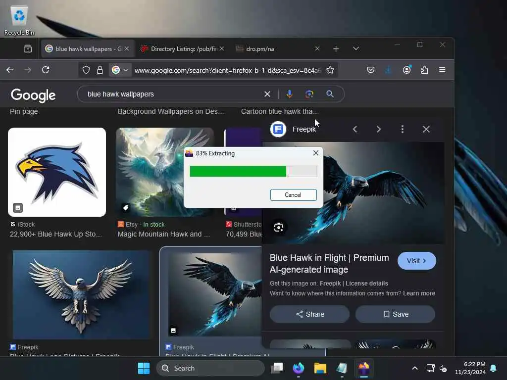The width and height of the screenshot is (507, 380).
Task: Open three-dot options in preview panel
Action: (402, 129)
